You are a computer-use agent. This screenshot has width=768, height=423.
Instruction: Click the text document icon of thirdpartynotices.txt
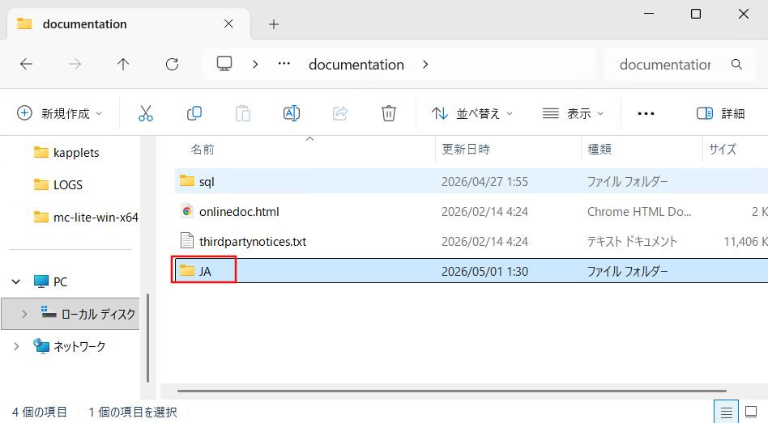[187, 241]
